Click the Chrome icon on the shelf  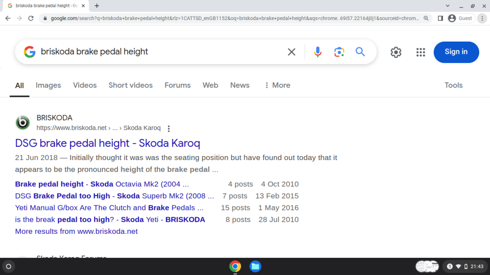point(235,267)
